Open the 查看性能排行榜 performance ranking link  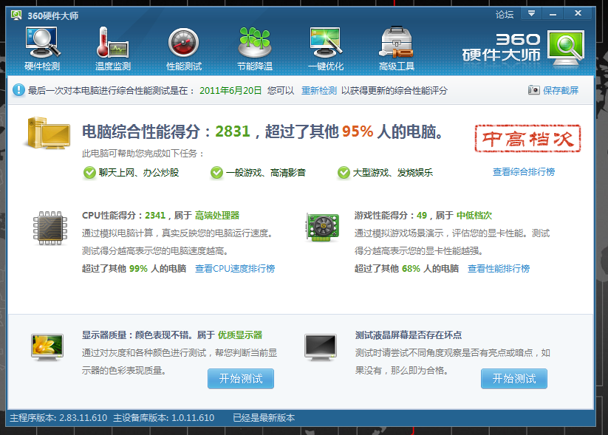coord(499,269)
